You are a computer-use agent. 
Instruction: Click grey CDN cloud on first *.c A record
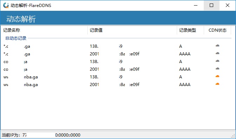(x=217, y=46)
